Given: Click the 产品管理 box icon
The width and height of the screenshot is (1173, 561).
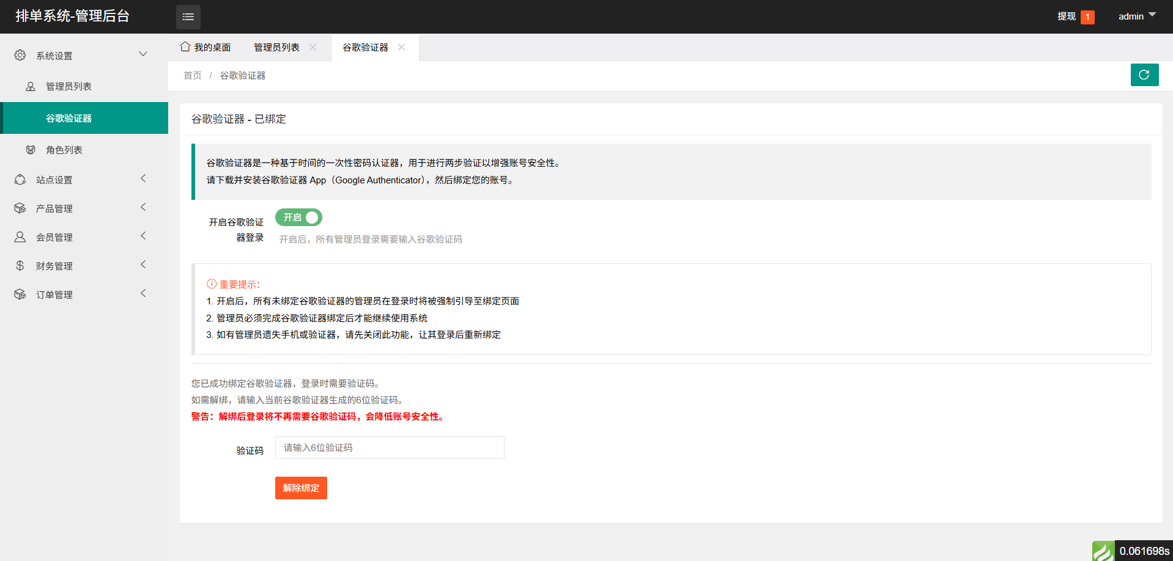Looking at the screenshot, I should coord(20,208).
